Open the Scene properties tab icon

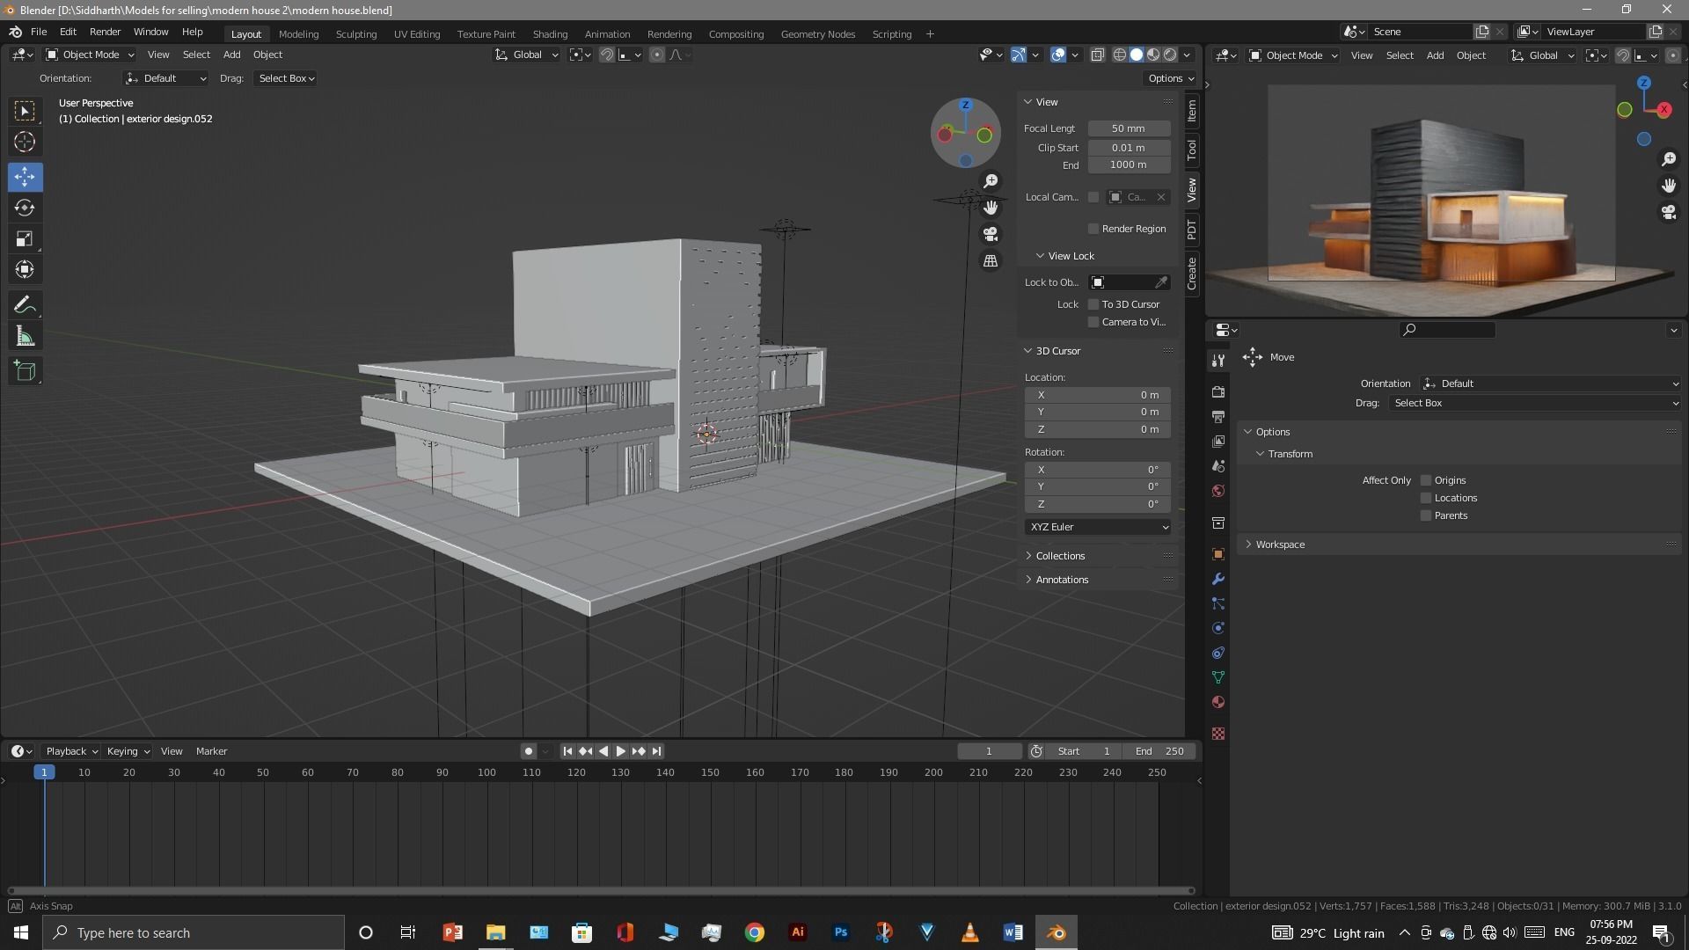tap(1218, 465)
